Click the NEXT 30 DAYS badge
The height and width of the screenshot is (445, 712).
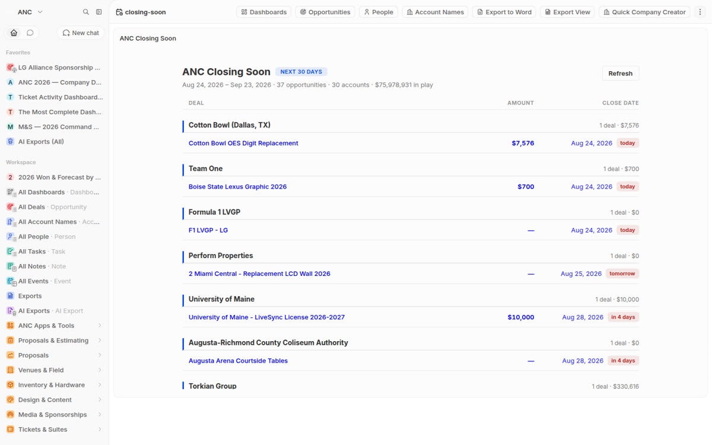pos(301,72)
